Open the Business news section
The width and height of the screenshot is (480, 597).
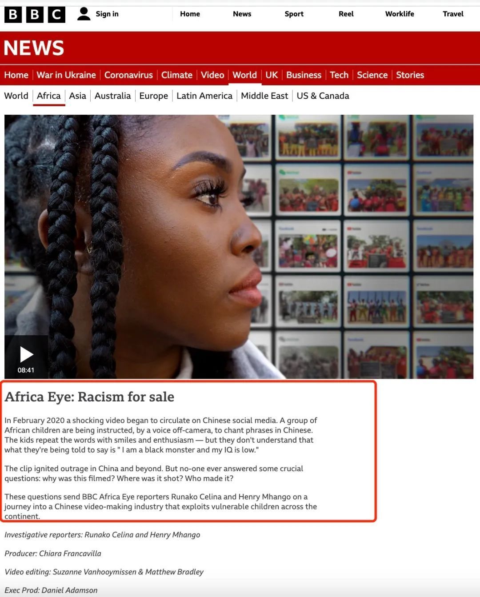pyautogui.click(x=304, y=75)
